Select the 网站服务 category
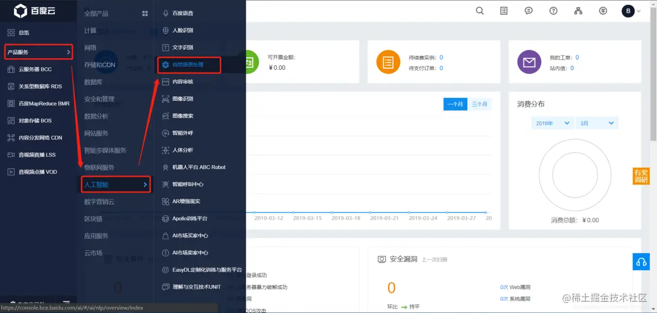Image resolution: width=657 pixels, height=313 pixels. click(x=96, y=133)
